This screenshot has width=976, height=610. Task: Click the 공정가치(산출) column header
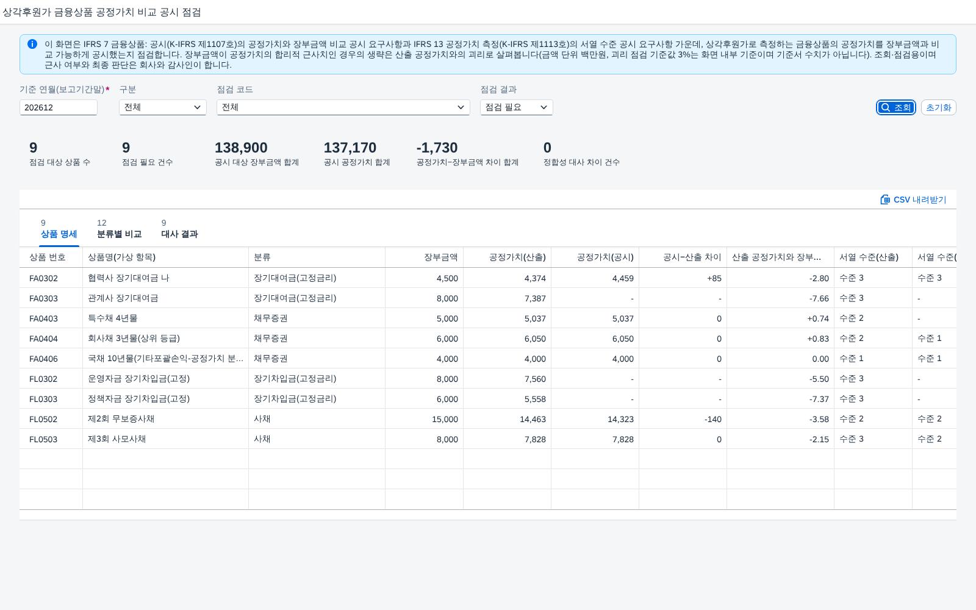coord(508,257)
